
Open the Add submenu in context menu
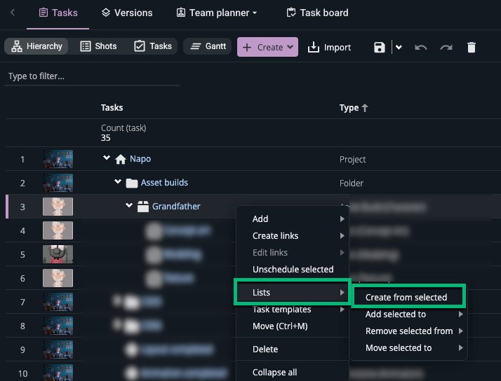[293, 219]
